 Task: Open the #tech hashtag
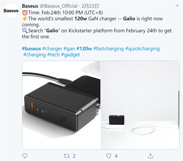coord(53,54)
